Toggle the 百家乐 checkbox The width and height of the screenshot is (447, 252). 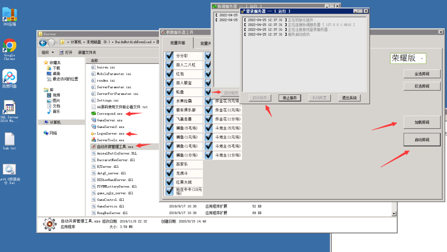tap(170, 164)
